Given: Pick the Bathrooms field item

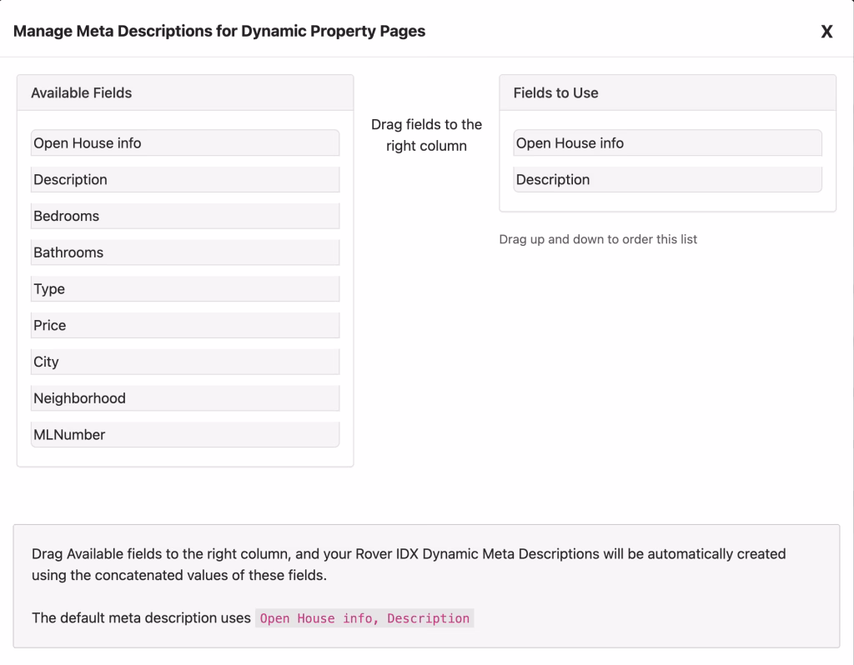Looking at the screenshot, I should pyautogui.click(x=185, y=252).
